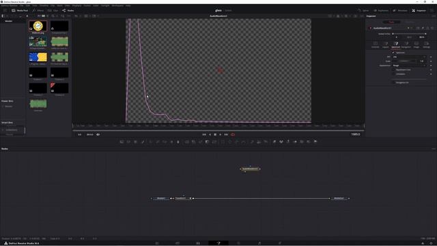The width and height of the screenshot is (437, 246).
Task: Expand the Power Bins Master bin
Action: (3, 107)
